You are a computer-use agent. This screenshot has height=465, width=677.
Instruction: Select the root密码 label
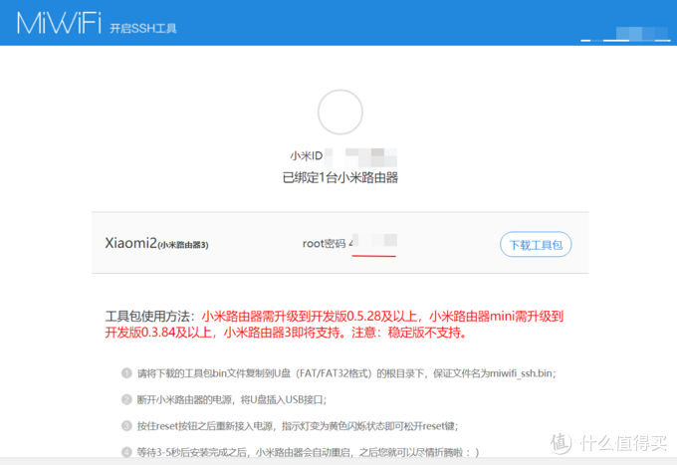pyautogui.click(x=324, y=244)
